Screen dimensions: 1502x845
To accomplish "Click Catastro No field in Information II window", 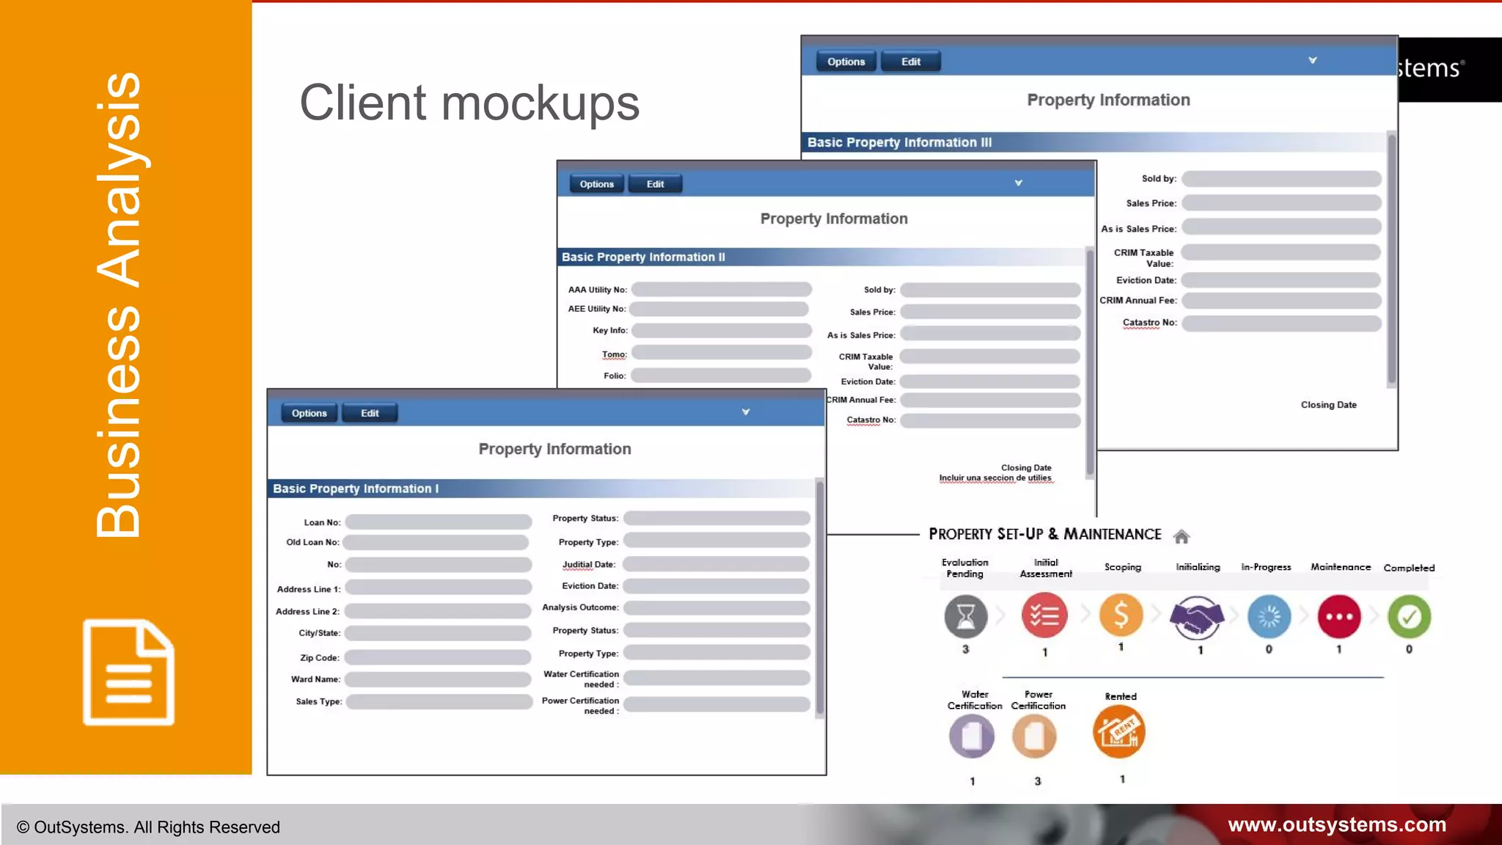I will pyautogui.click(x=990, y=420).
